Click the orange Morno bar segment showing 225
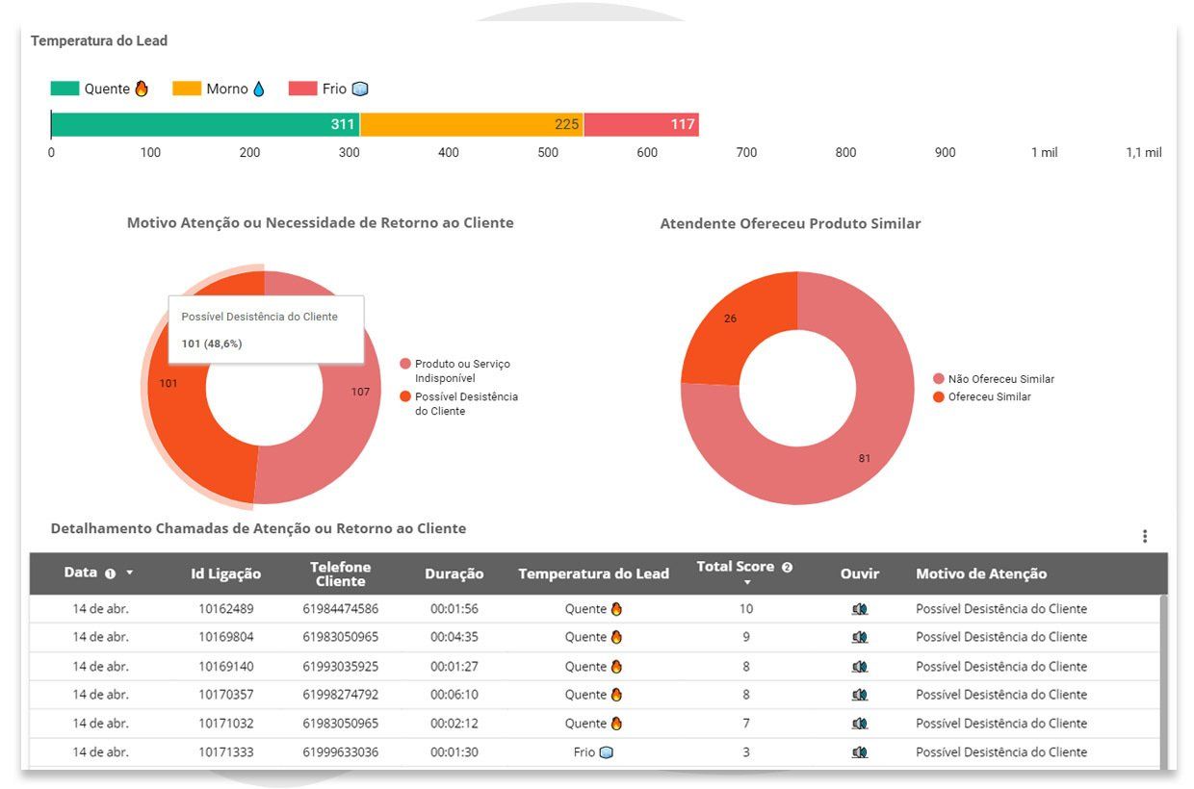The height and width of the screenshot is (789, 1194). (472, 124)
